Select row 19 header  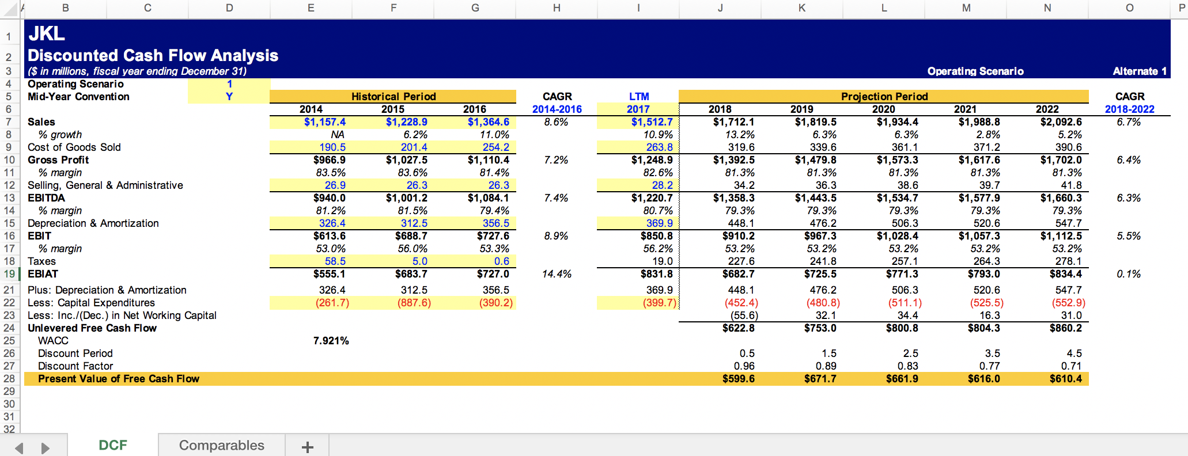click(x=9, y=274)
